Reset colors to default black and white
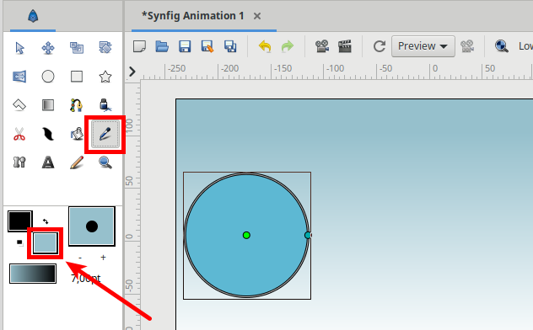Screen dimensions: 533x330 point(19,242)
